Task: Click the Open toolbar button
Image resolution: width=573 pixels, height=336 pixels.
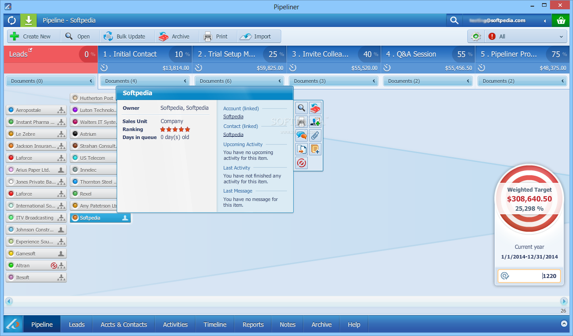Action: click(80, 36)
